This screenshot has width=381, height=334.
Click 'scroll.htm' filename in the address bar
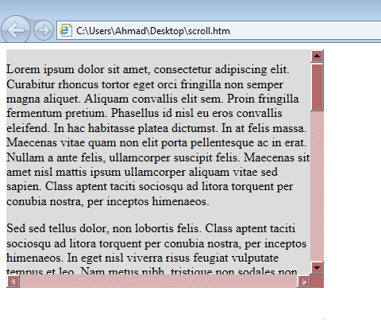209,31
